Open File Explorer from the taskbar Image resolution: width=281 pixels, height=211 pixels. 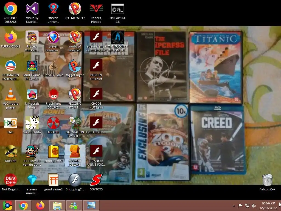tap(57, 206)
